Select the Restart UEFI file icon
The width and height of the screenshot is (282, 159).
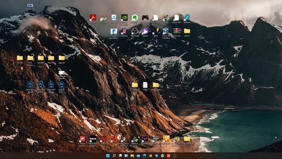(x=176, y=18)
